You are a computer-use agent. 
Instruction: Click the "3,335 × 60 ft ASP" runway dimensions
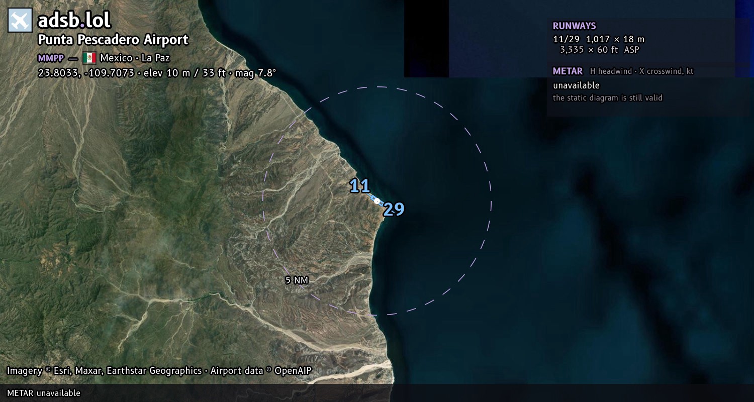click(600, 49)
